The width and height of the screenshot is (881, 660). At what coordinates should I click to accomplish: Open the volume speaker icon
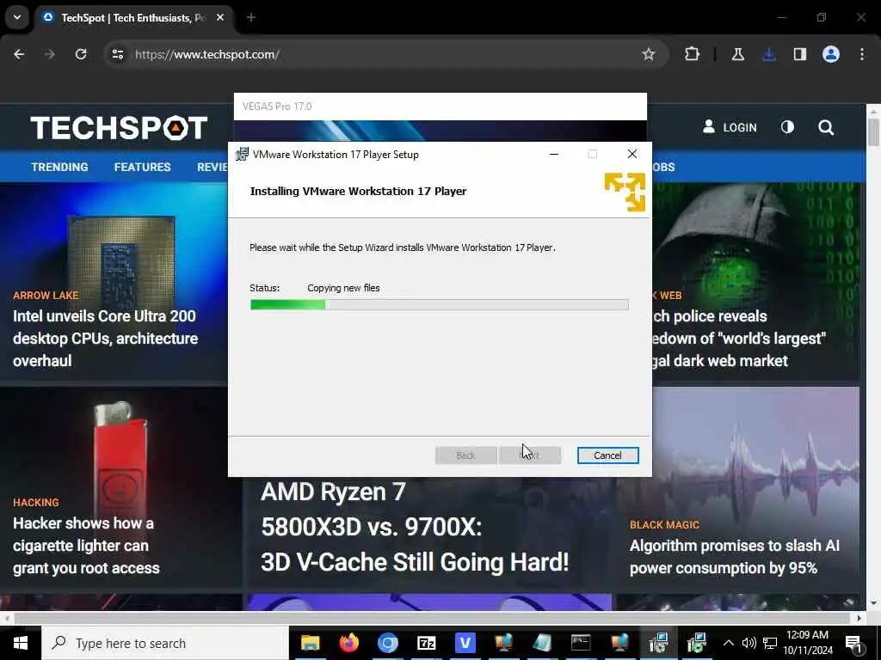[x=749, y=643]
